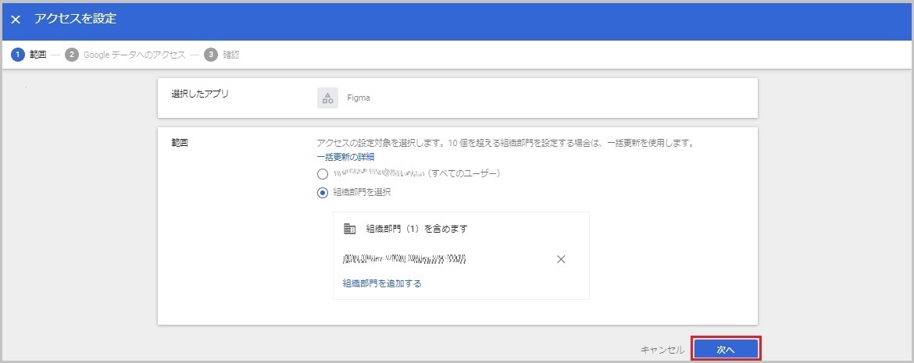The width and height of the screenshot is (914, 363).
Task: Click the organization building icon
Action: click(350, 229)
